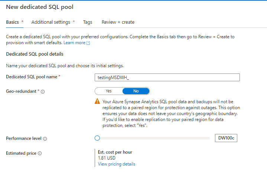Click the middle of the performance slider track
The width and height of the screenshot is (267, 177).
tap(153, 138)
